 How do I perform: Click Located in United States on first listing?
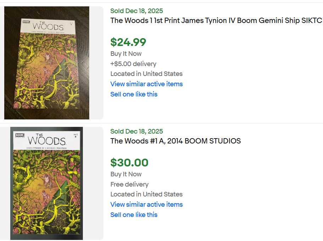(146, 74)
